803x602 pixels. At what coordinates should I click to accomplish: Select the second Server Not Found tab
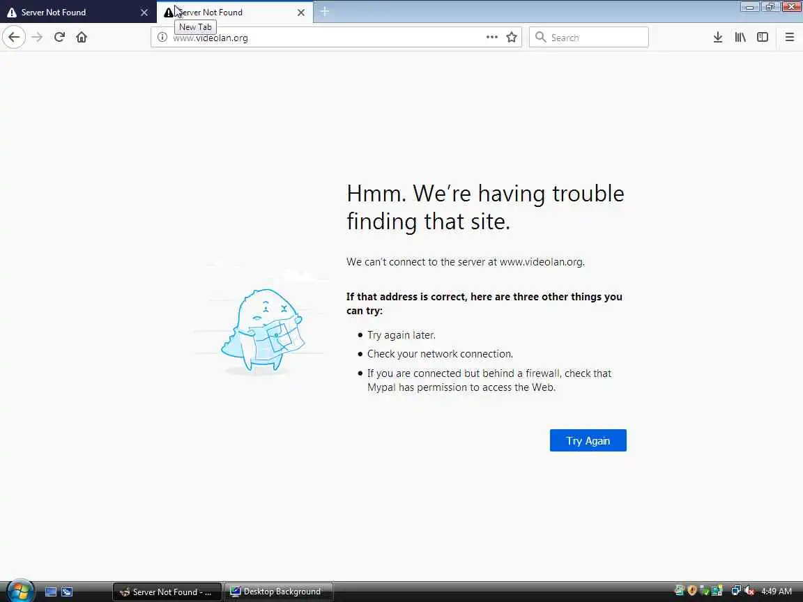pos(235,12)
